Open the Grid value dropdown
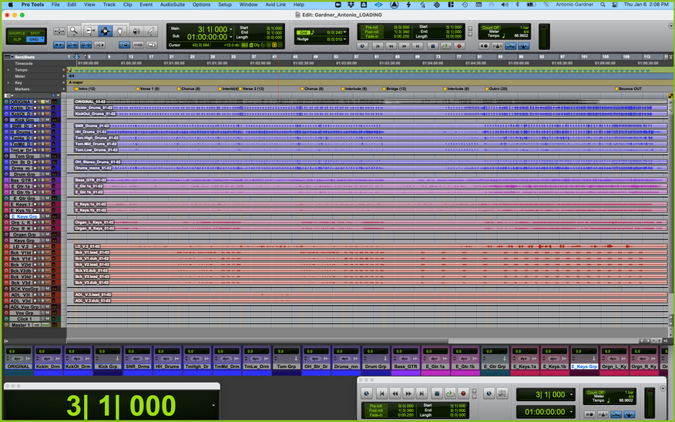675x422 pixels. (x=344, y=32)
